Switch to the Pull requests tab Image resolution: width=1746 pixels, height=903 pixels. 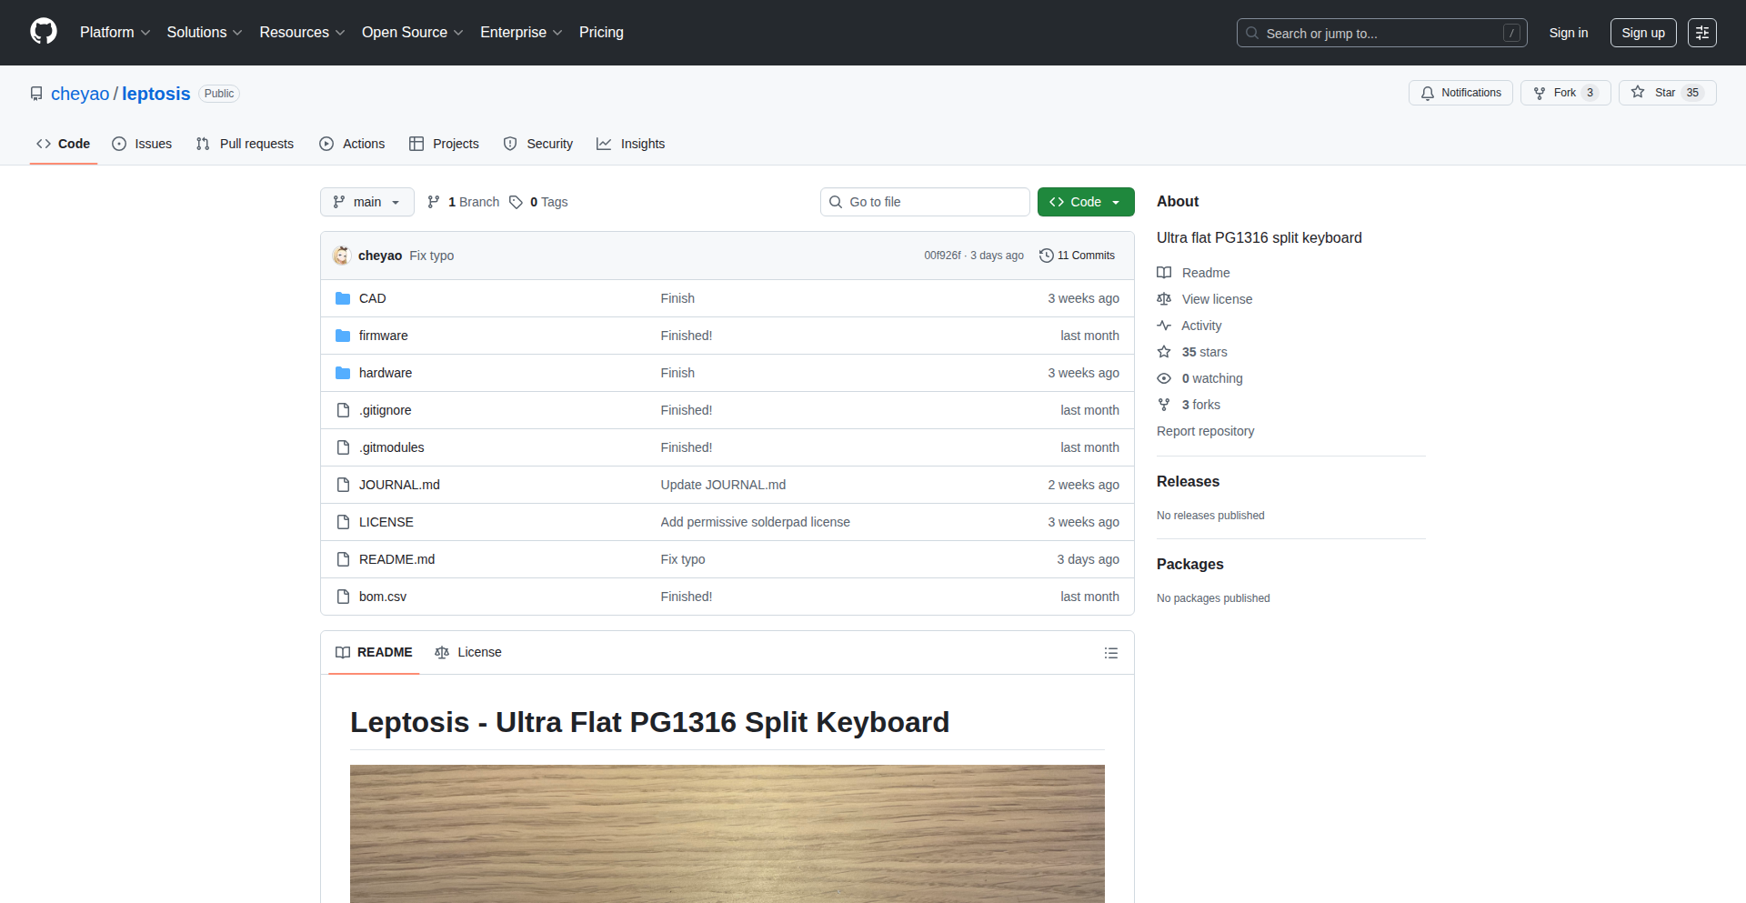tap(245, 144)
